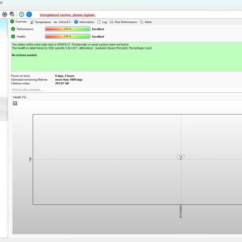Open the Alerts tab
Screen dimensions: 242x242
(x=146, y=22)
